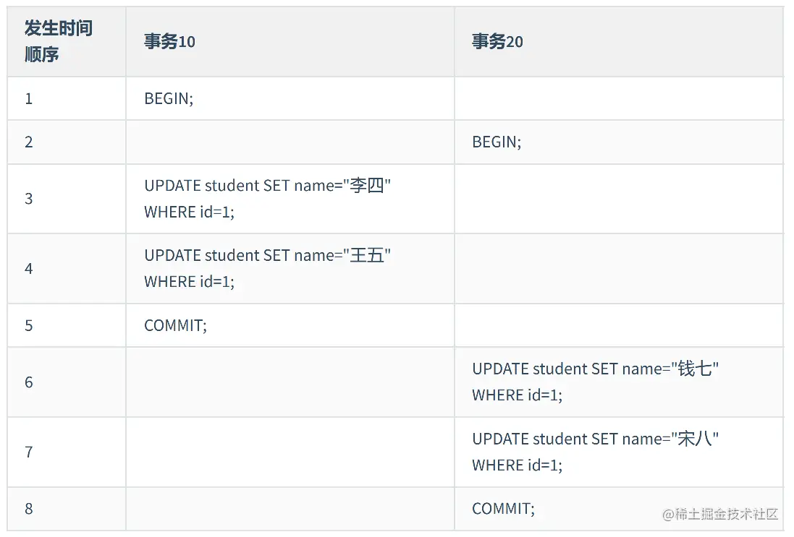Click the BEGIN; statement under 事务10
Viewport: 794px width, 537px height.
(169, 99)
